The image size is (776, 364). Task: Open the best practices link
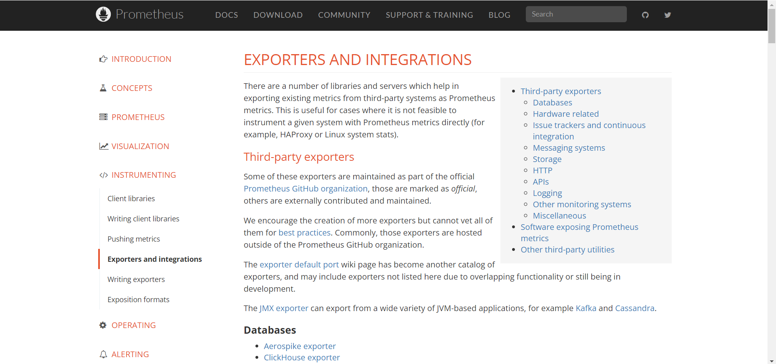(304, 233)
